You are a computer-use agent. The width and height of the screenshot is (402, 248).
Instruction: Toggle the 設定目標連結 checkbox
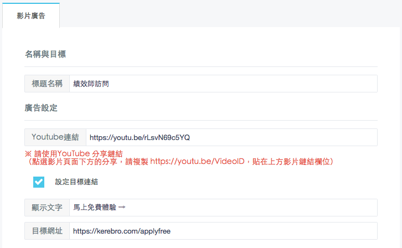(x=39, y=182)
